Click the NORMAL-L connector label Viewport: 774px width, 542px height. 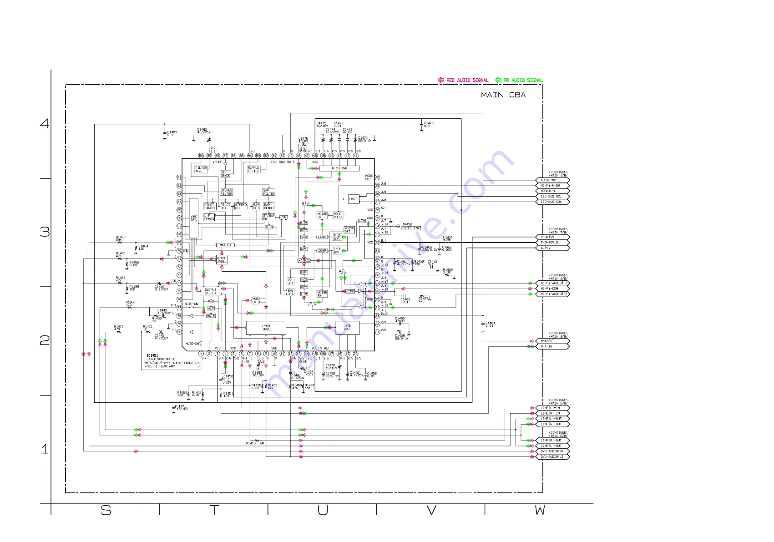[x=552, y=191]
